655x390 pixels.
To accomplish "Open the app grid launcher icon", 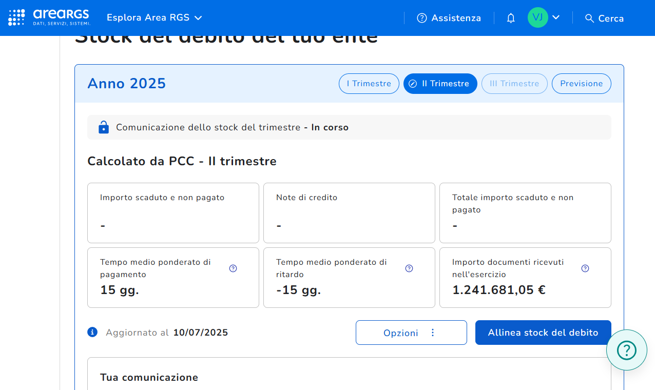I will tap(16, 17).
